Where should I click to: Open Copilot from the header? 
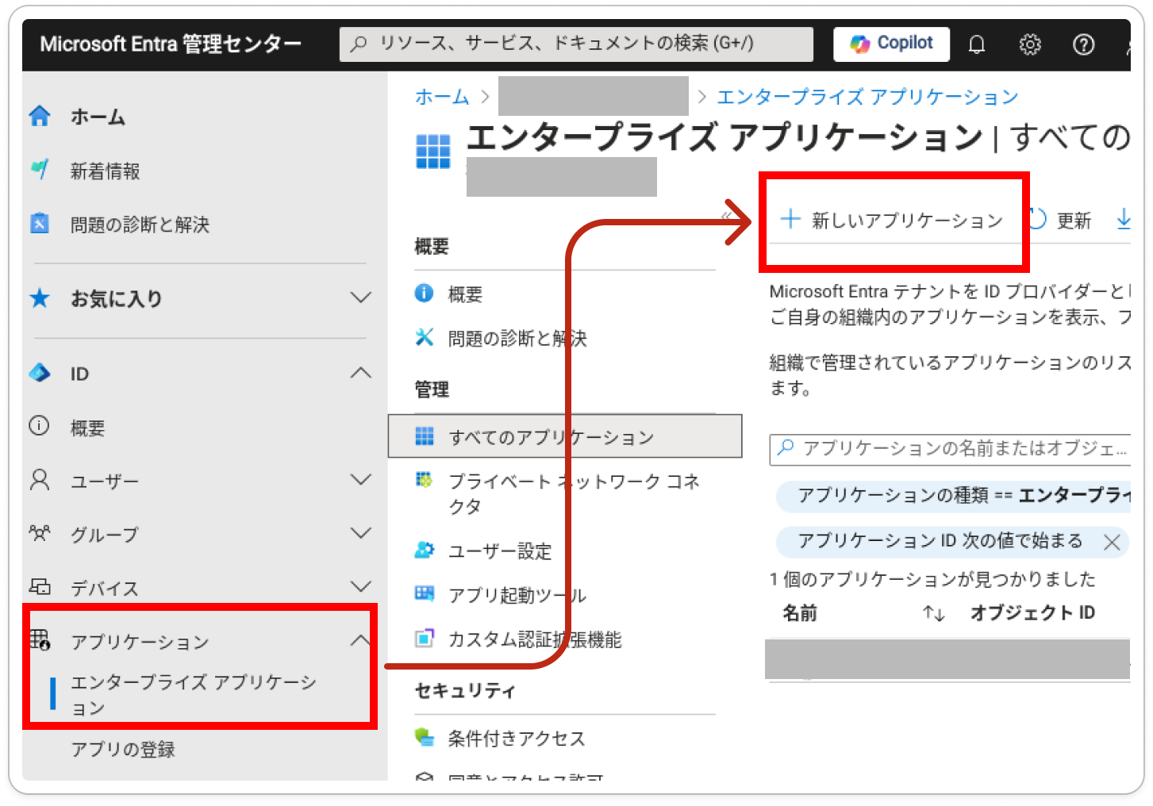[x=891, y=44]
